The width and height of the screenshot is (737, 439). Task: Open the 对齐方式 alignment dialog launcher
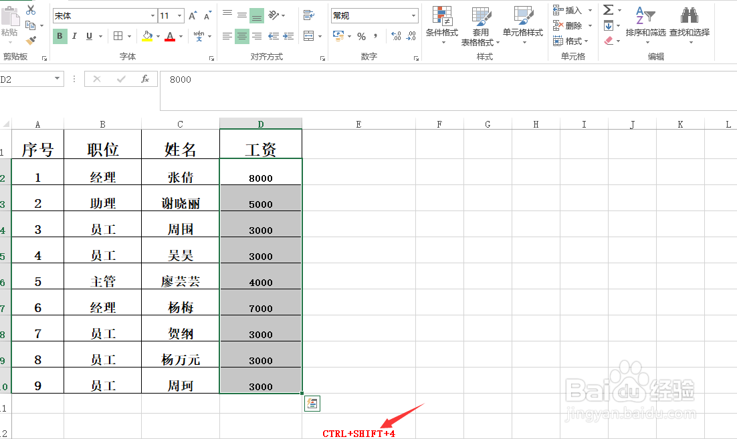(x=322, y=58)
